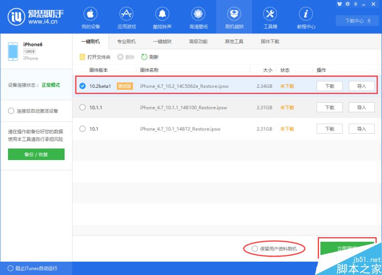Click the 状态 column header
382x275 pixels.
pyautogui.click(x=285, y=70)
